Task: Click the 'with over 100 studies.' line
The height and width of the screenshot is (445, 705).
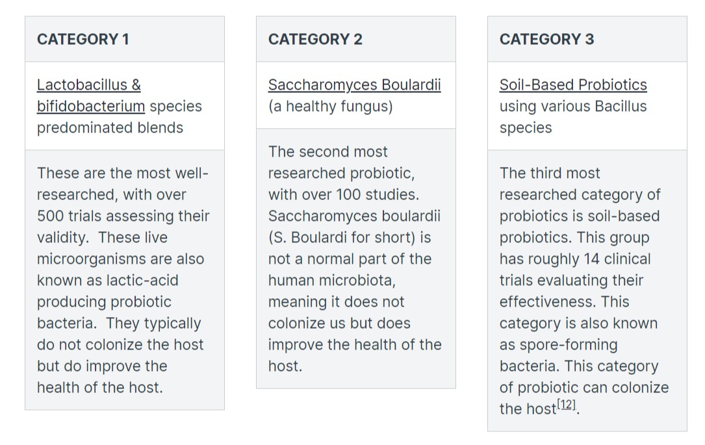Action: click(344, 194)
